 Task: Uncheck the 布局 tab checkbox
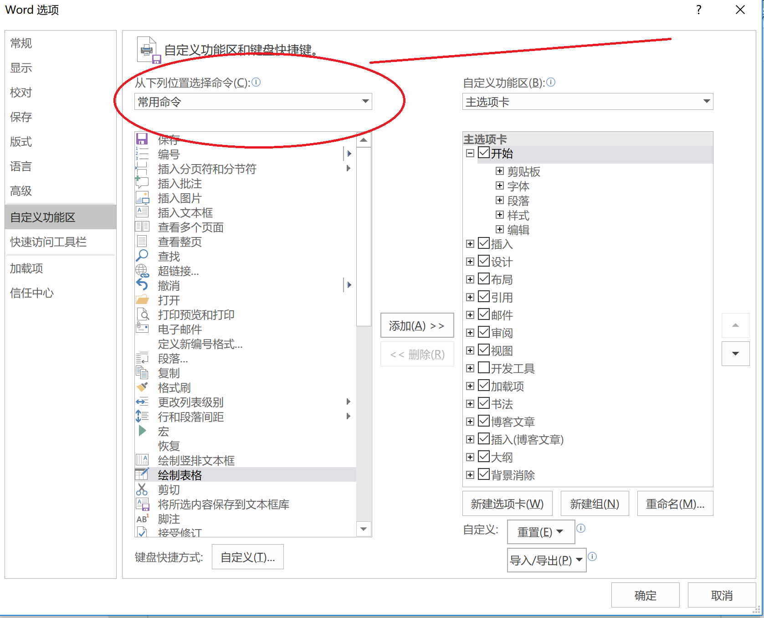[x=484, y=278]
